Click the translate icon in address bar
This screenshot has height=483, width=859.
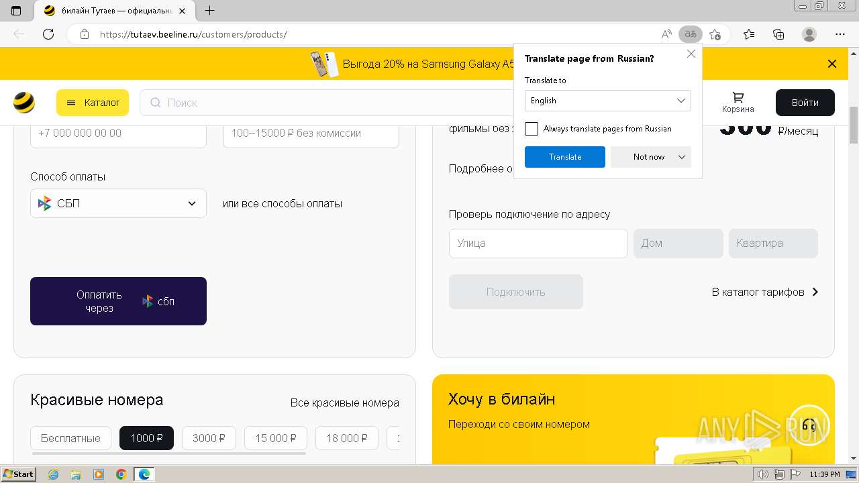tap(690, 34)
